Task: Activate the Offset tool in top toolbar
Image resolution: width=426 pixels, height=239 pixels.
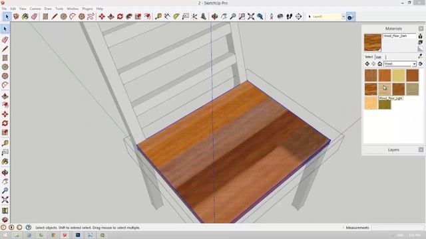Action: (147, 17)
